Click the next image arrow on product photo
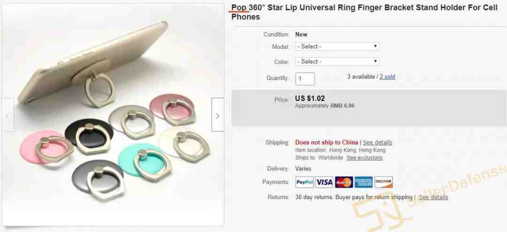Screen dimensions: 507x232 (x=218, y=115)
